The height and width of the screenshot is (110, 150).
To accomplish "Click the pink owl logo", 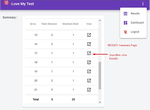I will click(6, 3).
